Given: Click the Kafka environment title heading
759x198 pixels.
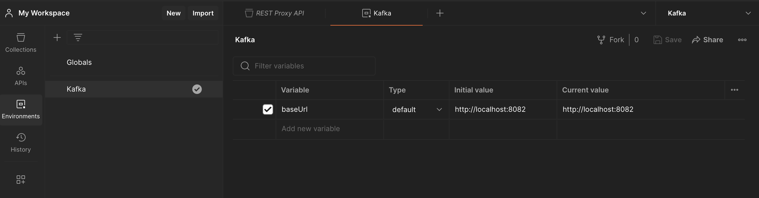Looking at the screenshot, I should tap(245, 40).
